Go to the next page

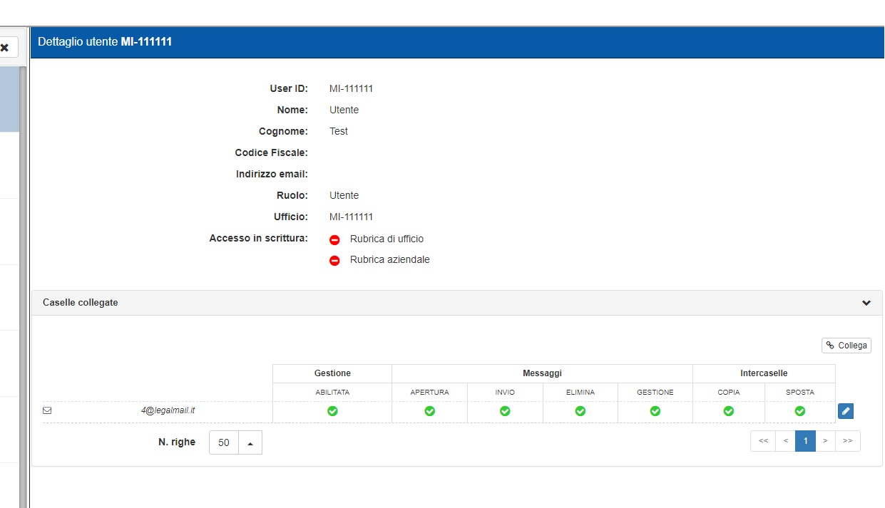tap(825, 441)
